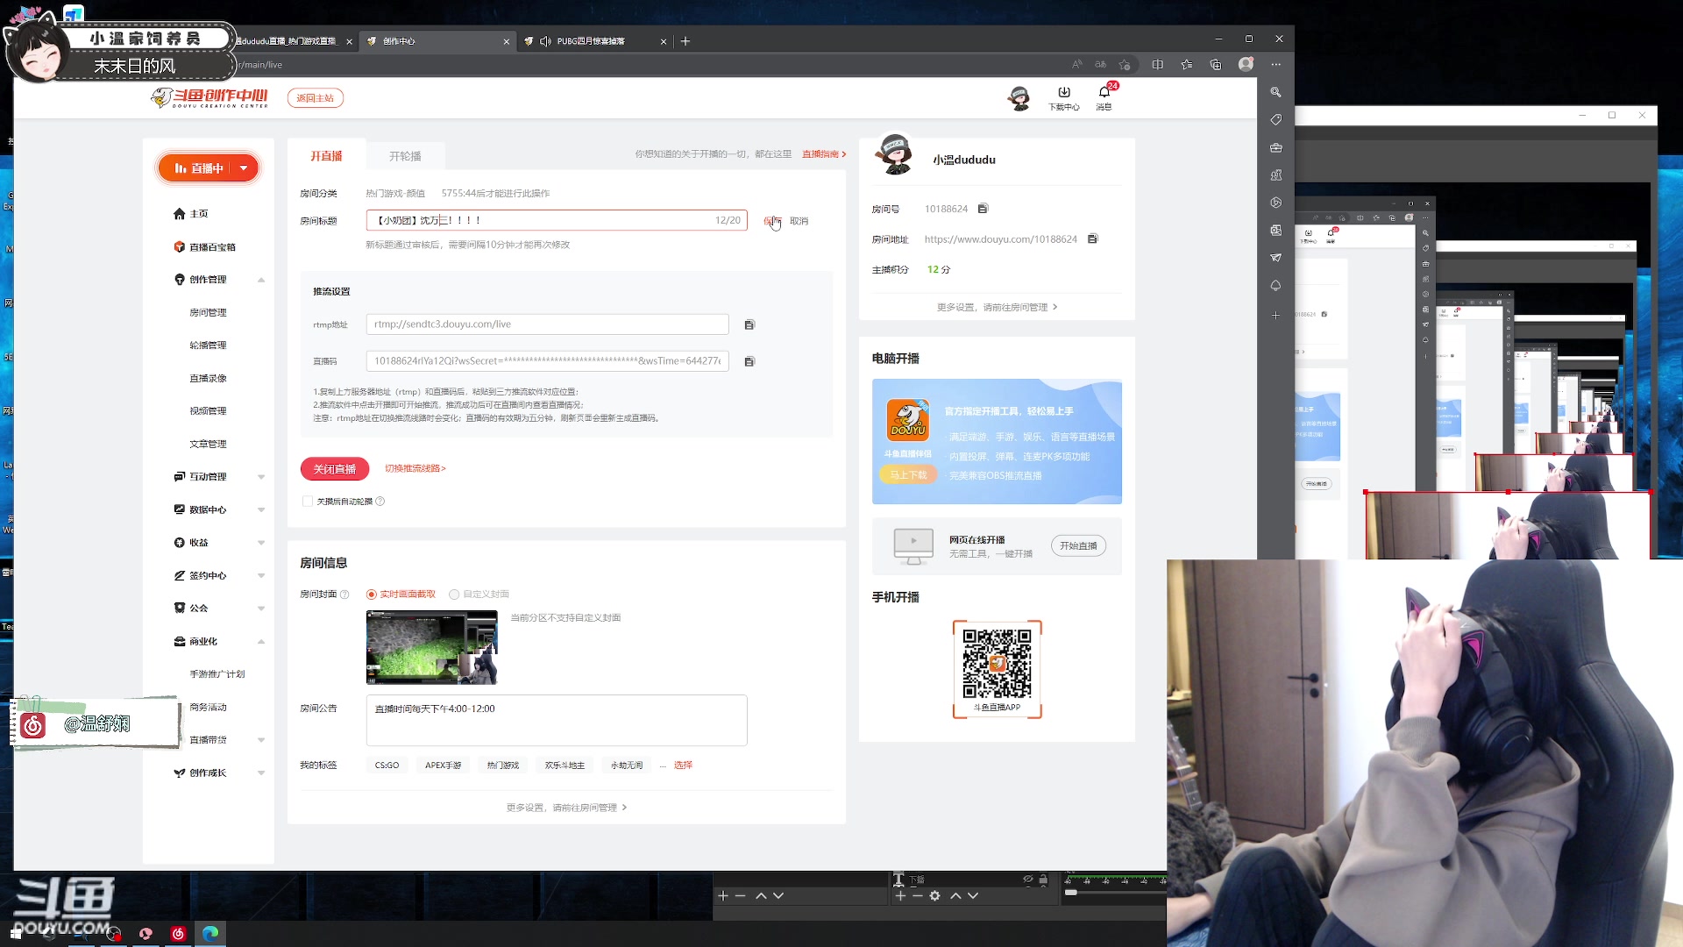Expand the 公会 sidebar section
1683x947 pixels.
coord(261,609)
